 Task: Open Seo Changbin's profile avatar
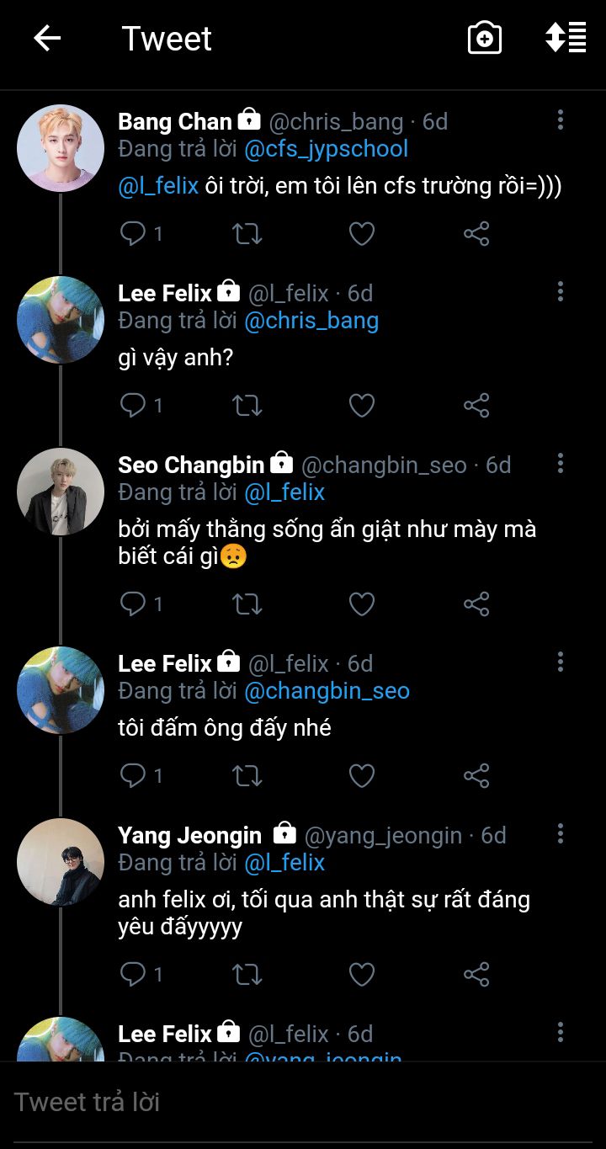click(61, 492)
